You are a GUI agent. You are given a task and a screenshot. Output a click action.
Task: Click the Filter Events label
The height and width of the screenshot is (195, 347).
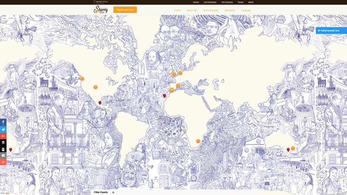(101, 192)
